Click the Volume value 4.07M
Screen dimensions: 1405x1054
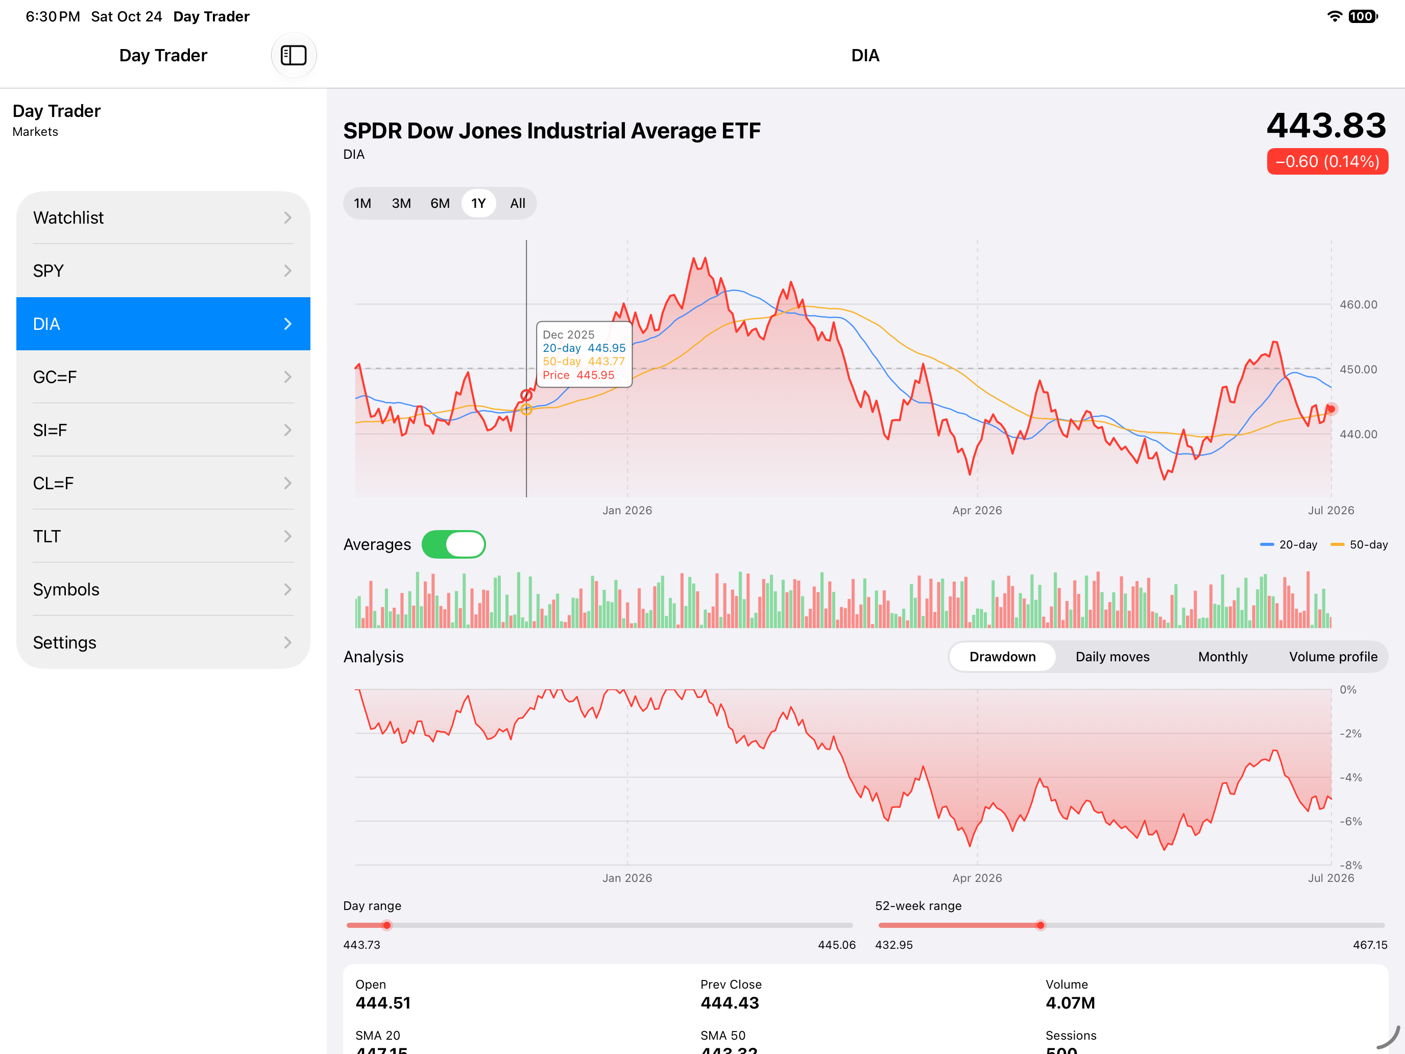[x=1070, y=1003]
